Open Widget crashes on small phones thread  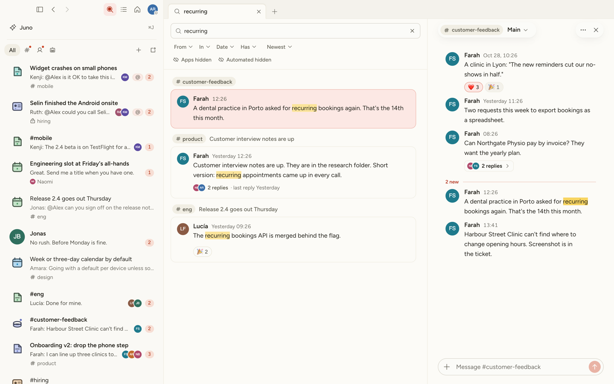pyautogui.click(x=81, y=77)
